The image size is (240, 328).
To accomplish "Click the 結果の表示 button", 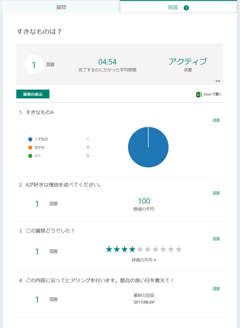I will click(33, 94).
